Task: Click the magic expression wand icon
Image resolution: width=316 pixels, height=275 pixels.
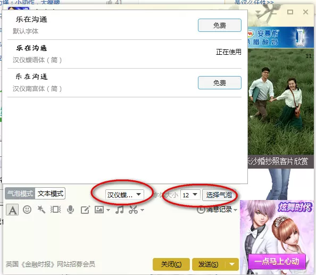Action: [41, 210]
